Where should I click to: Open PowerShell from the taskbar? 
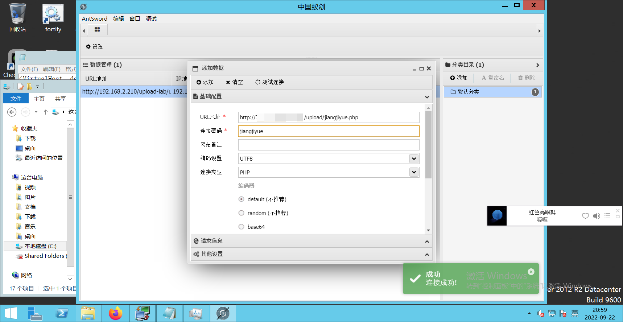[62, 313]
